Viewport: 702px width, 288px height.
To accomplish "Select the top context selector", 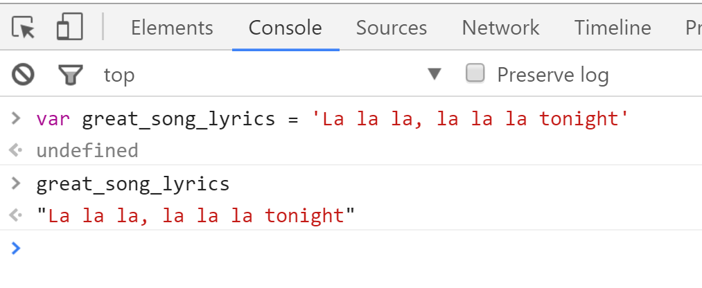I will [119, 75].
